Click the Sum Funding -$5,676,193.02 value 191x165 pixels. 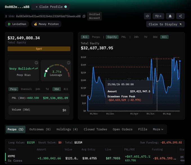point(171,143)
